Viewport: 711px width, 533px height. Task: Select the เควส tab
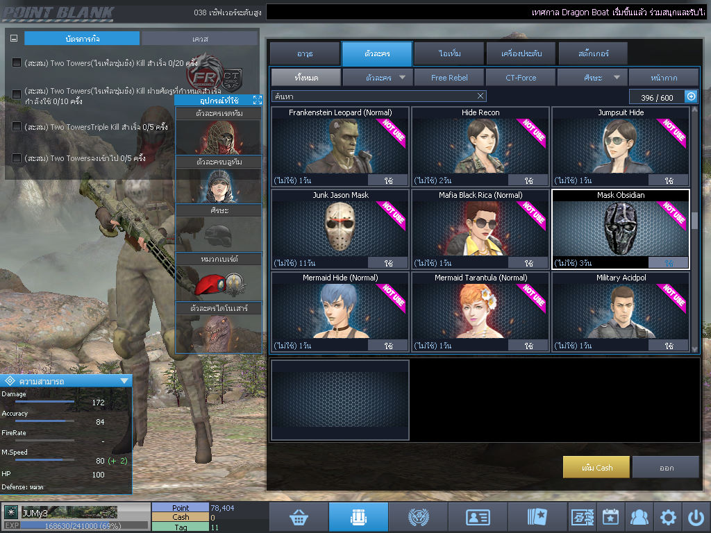[200, 39]
